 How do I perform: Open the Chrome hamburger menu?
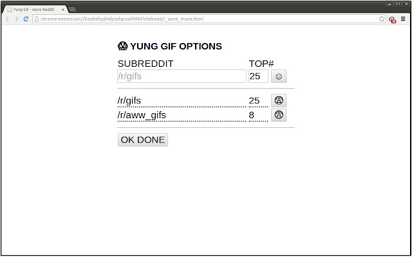[403, 19]
